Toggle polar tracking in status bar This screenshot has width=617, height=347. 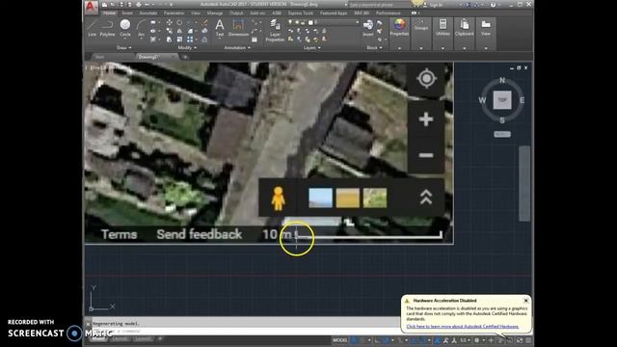[x=387, y=340]
